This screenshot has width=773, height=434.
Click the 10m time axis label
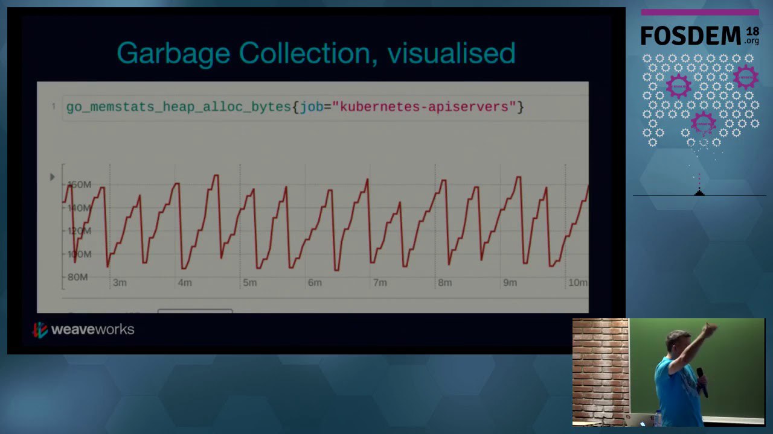click(x=577, y=283)
